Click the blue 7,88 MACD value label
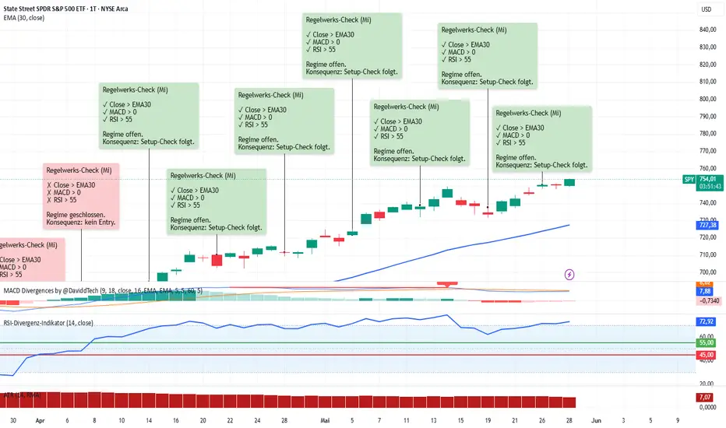The width and height of the screenshot is (726, 428). tap(705, 291)
